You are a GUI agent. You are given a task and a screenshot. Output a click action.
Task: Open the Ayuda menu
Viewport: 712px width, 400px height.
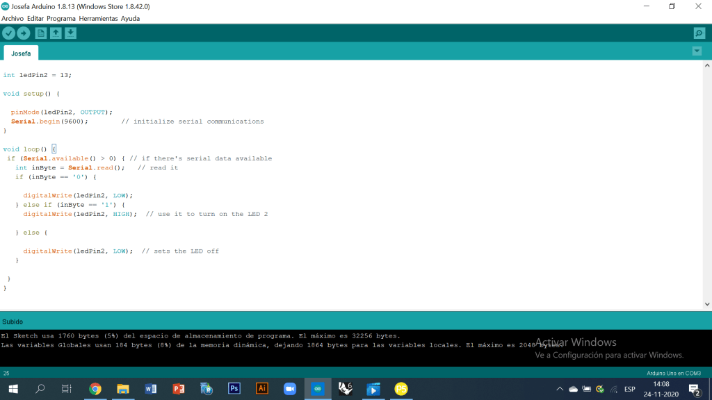point(130,18)
